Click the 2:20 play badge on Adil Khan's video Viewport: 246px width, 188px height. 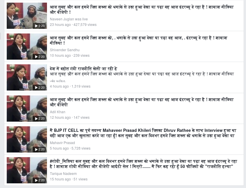coord(40,118)
